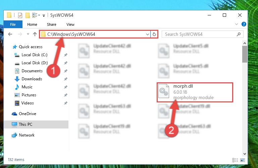The width and height of the screenshot is (258, 168).
Task: Open the File menu tab
Action: click(x=13, y=24)
